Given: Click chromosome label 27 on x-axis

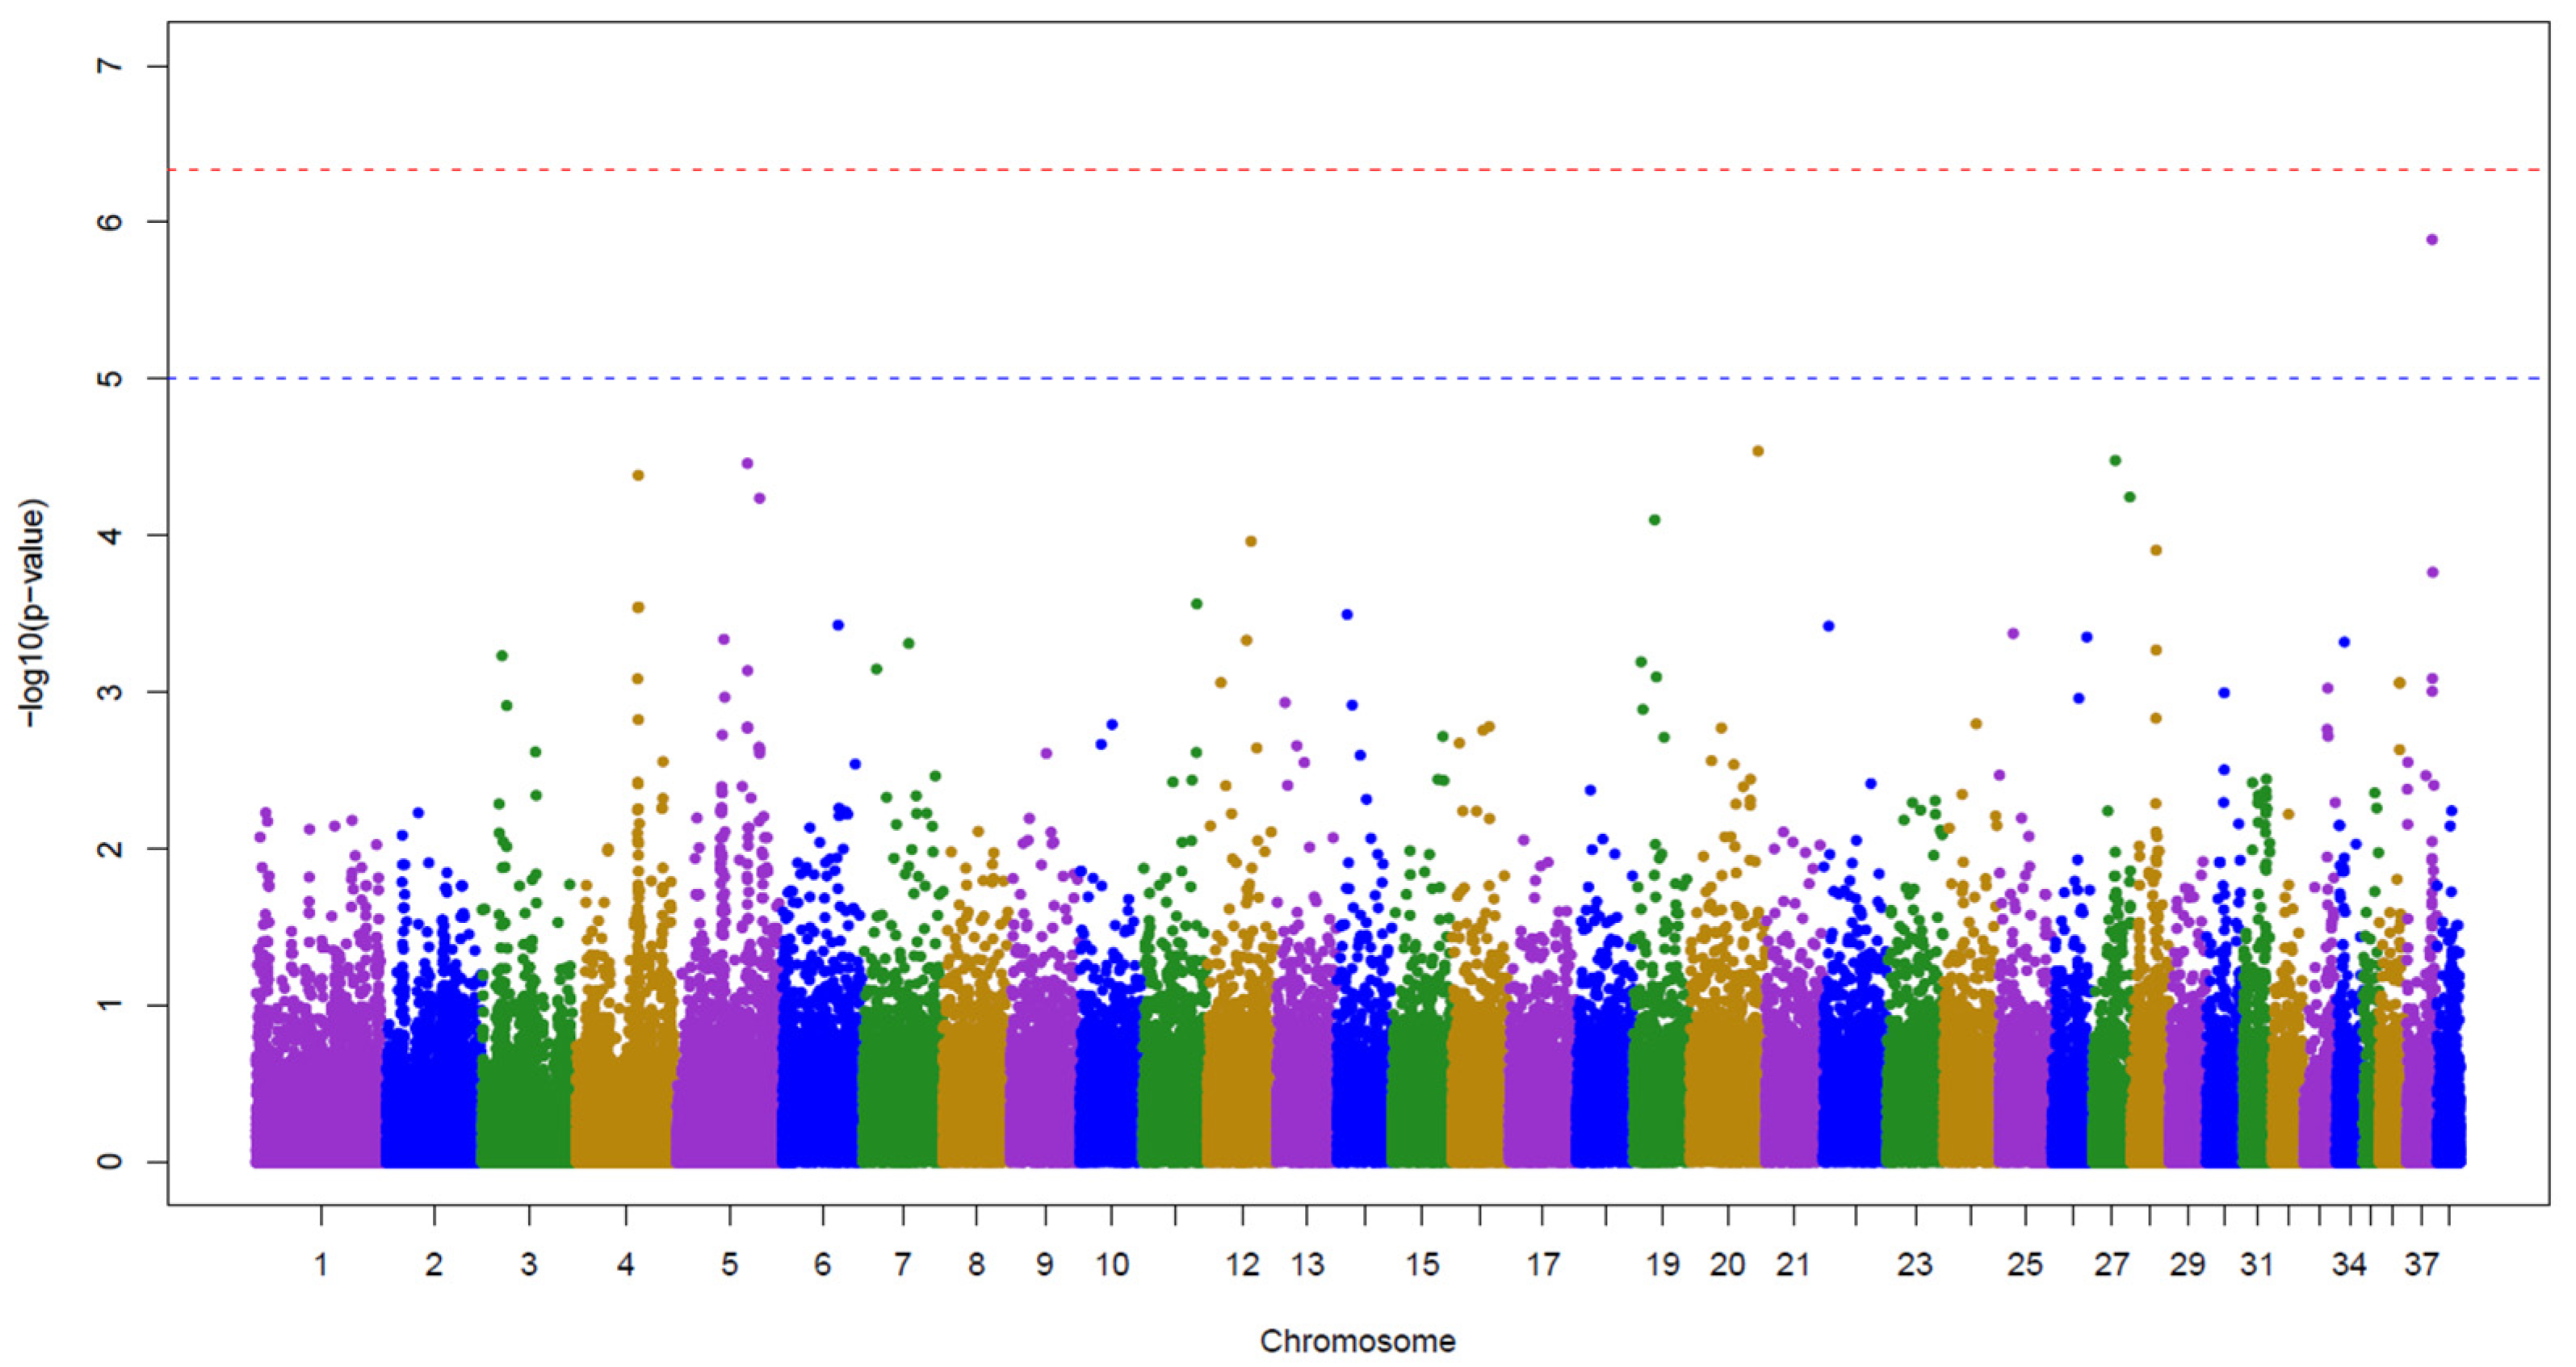Looking at the screenshot, I should 2111,1265.
